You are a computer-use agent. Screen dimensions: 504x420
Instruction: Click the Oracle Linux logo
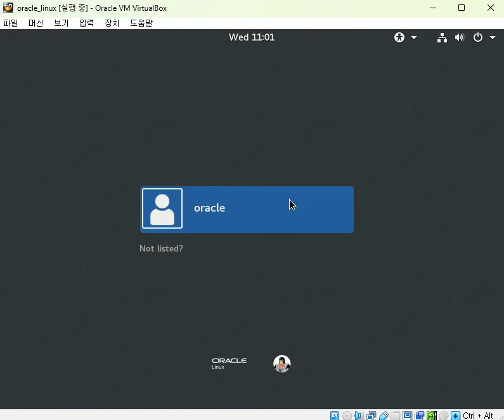click(x=229, y=363)
